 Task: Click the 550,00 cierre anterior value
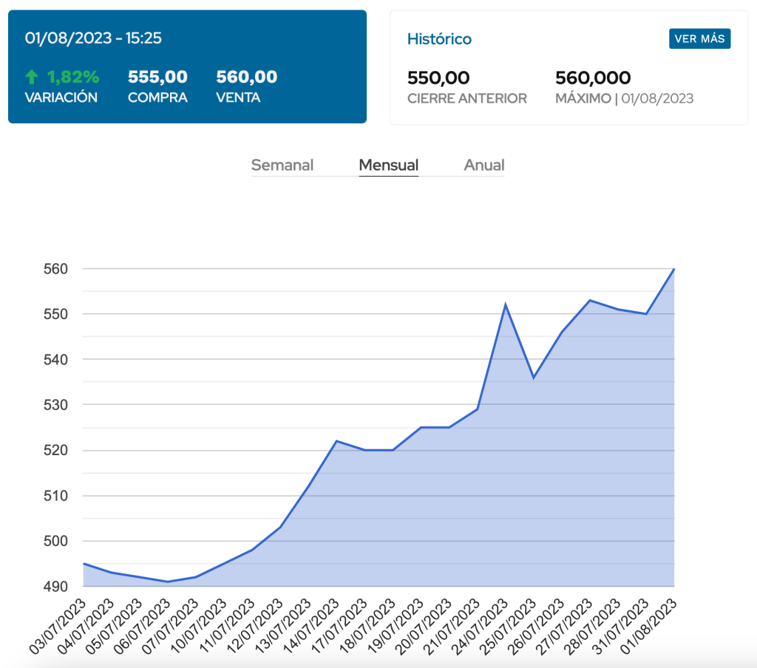click(438, 78)
